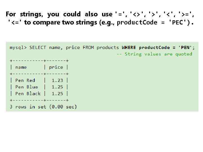Click the 'price' column header in results

[56, 67]
